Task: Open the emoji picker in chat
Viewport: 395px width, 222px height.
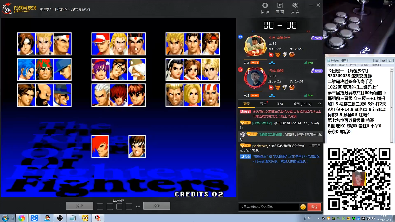Action: [x=303, y=207]
